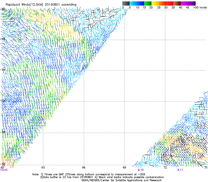This screenshot has height=182, width=208.
Task: Click the longitude label '66'
Action: [x=84, y=167]
